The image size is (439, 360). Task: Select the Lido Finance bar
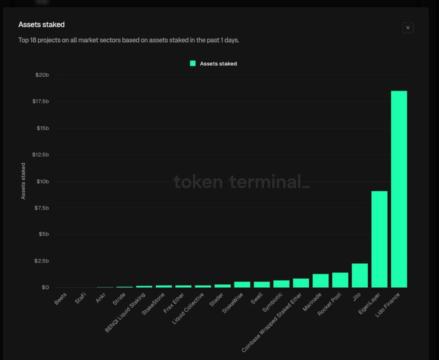(399, 189)
